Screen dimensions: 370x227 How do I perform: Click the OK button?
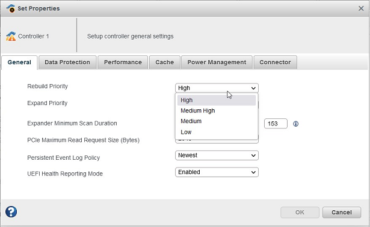point(300,213)
